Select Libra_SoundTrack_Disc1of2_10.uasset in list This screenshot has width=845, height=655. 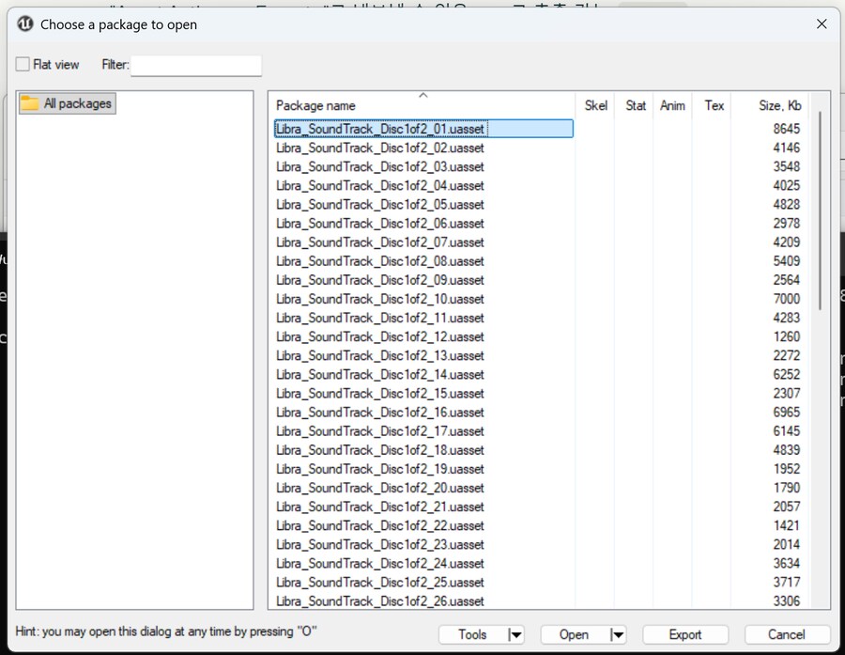pos(380,299)
